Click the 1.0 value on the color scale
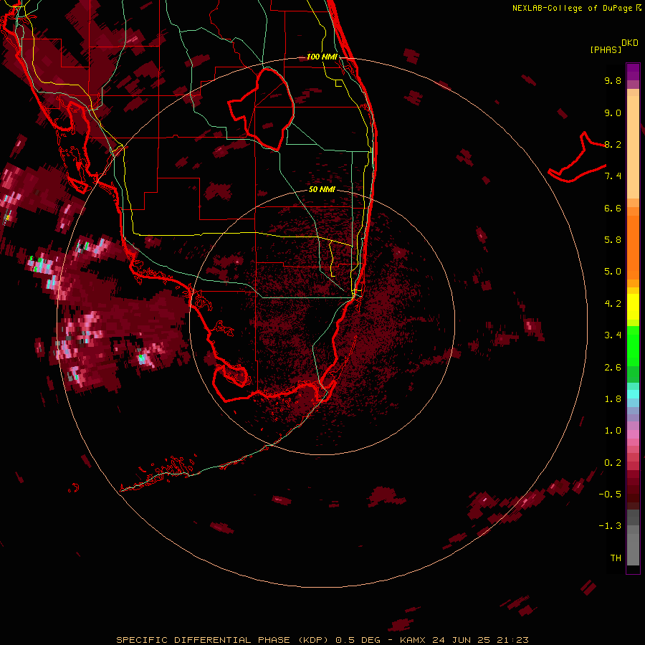Viewport: 645px width, 645px height. coord(613,431)
